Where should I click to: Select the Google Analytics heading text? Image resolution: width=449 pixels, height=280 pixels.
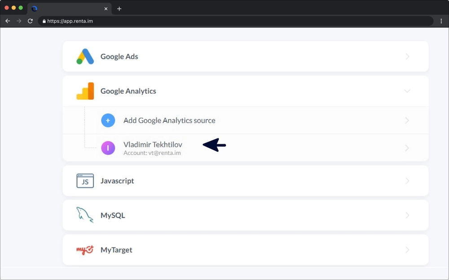(x=128, y=91)
